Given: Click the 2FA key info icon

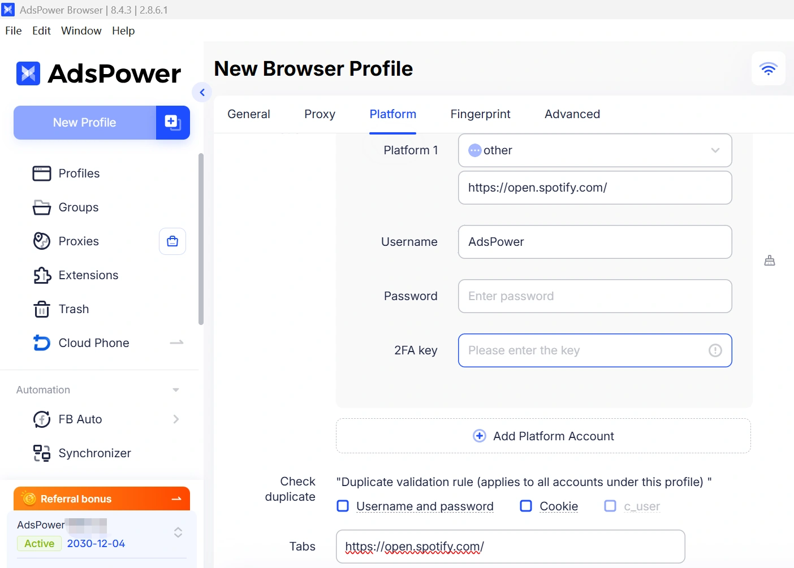Looking at the screenshot, I should (x=715, y=350).
